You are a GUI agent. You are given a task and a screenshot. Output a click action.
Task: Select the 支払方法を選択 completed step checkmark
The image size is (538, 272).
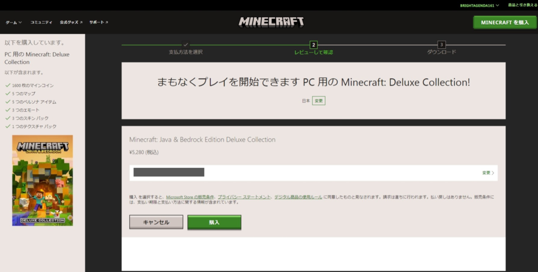(x=185, y=45)
